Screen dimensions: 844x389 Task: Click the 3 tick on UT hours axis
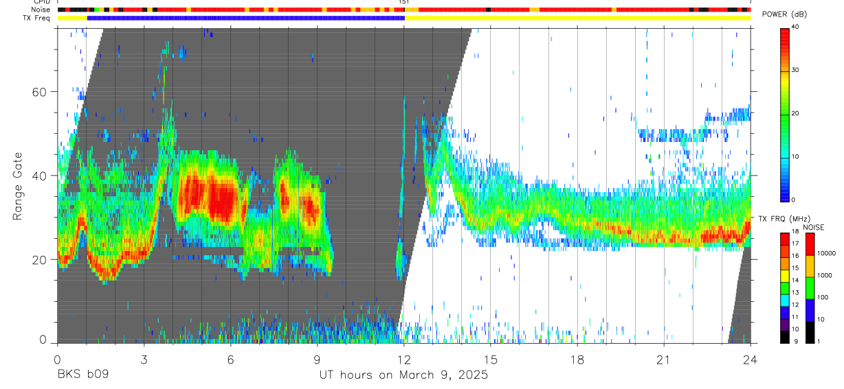[x=144, y=358]
